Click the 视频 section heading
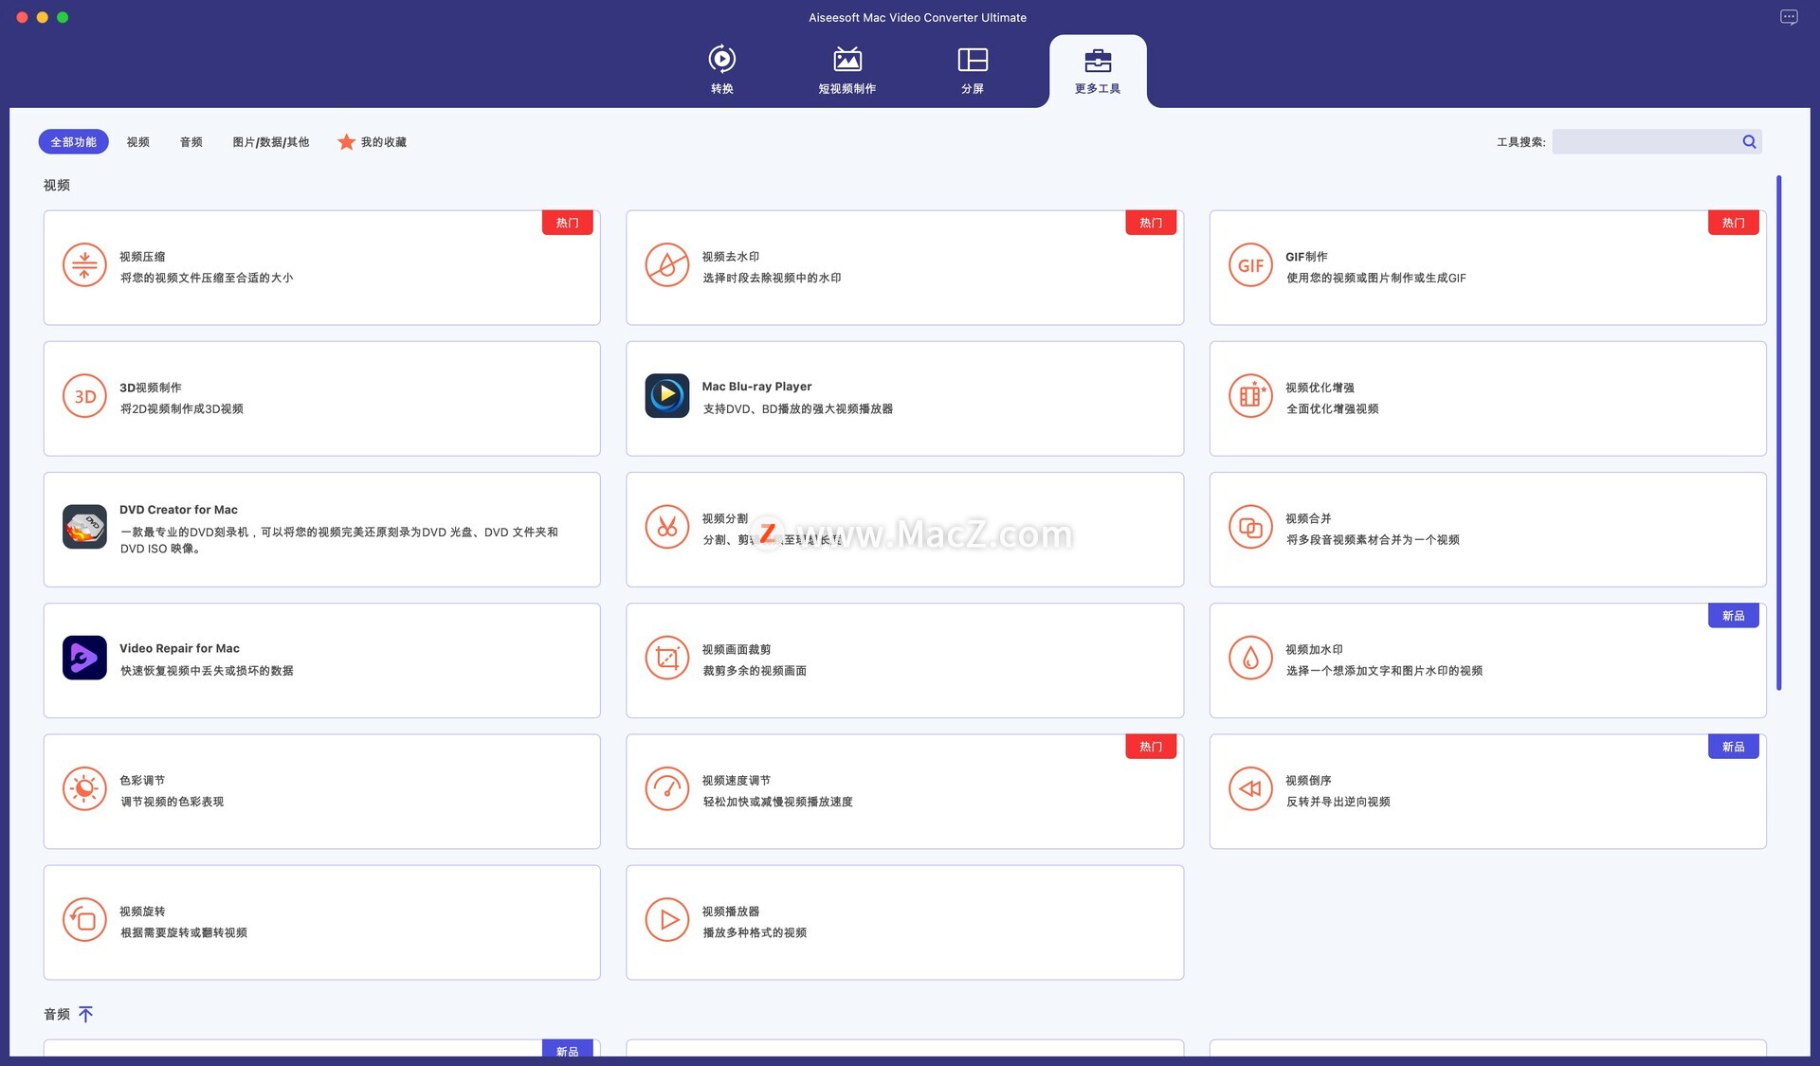The image size is (1820, 1066). [x=57, y=185]
